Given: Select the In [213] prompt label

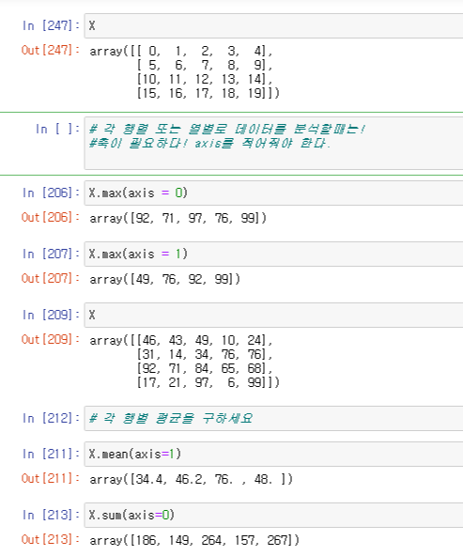Looking at the screenshot, I should [x=52, y=515].
